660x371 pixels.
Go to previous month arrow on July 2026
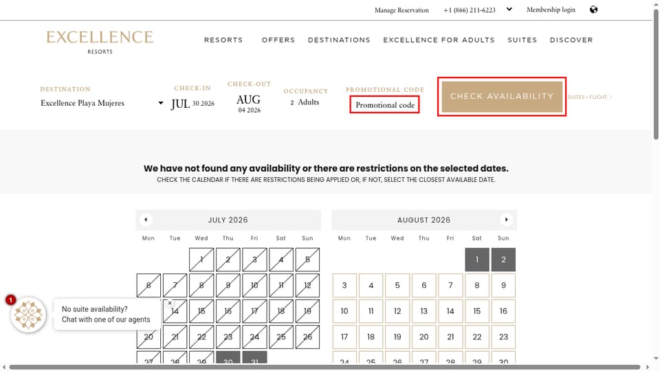(x=146, y=220)
